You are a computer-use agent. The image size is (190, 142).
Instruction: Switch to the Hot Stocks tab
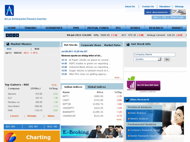click(71, 45)
